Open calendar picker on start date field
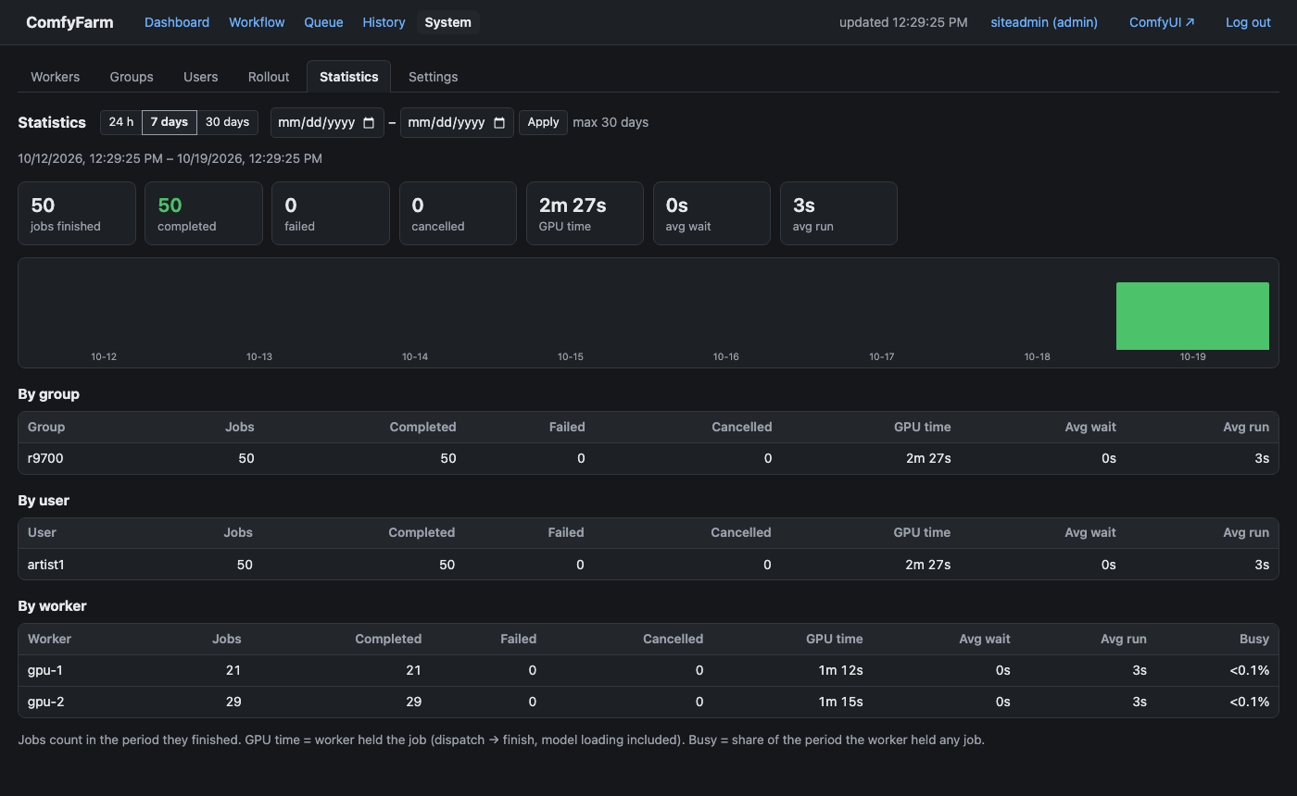 tap(369, 122)
